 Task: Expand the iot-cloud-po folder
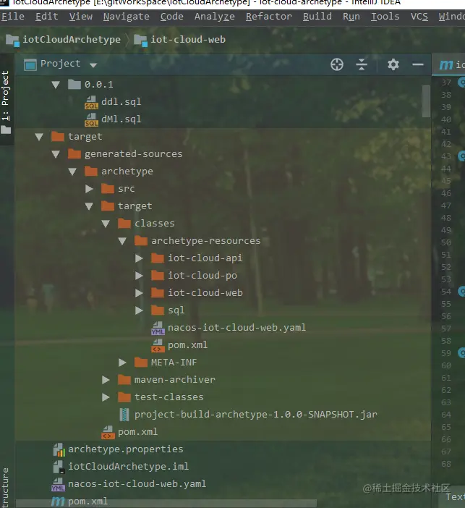pyautogui.click(x=139, y=276)
